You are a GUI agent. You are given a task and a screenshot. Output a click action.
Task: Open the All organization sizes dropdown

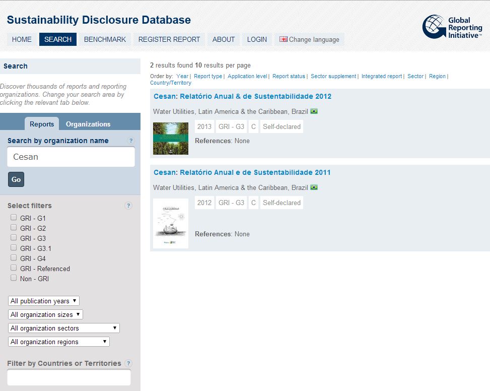click(45, 314)
